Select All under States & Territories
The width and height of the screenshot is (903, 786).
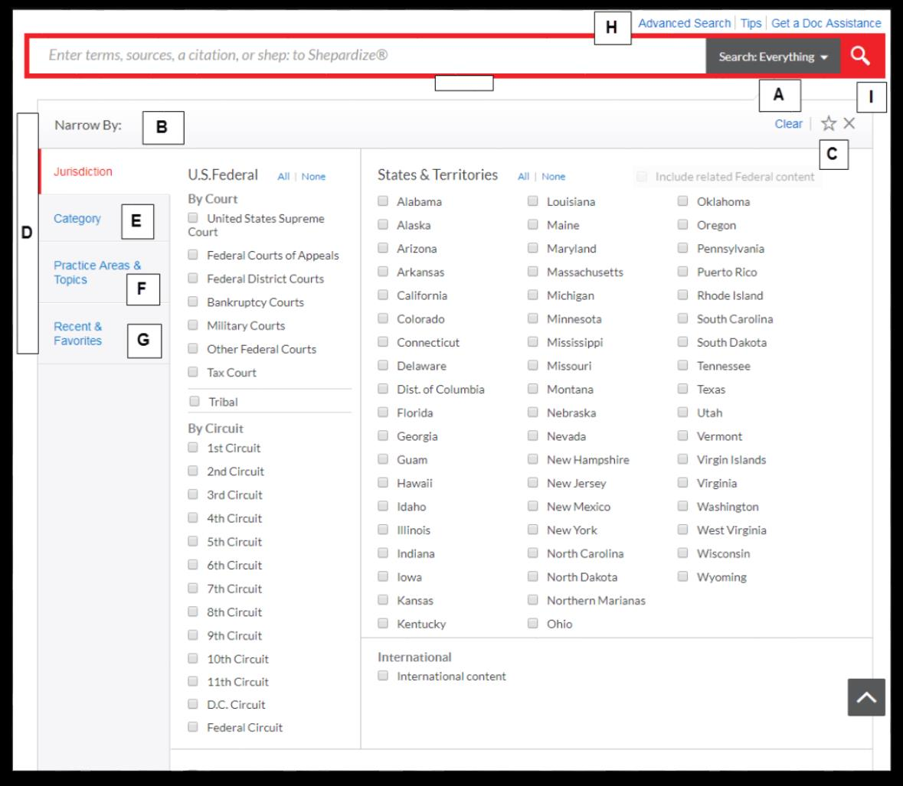(523, 177)
